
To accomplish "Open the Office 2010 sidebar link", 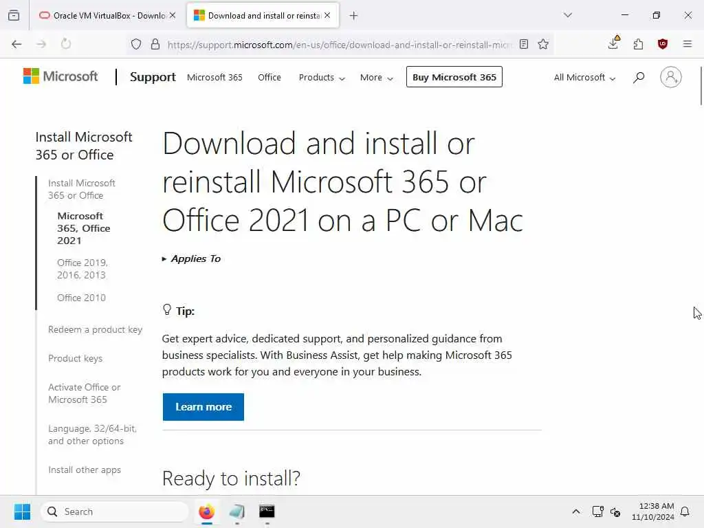I will (x=81, y=298).
